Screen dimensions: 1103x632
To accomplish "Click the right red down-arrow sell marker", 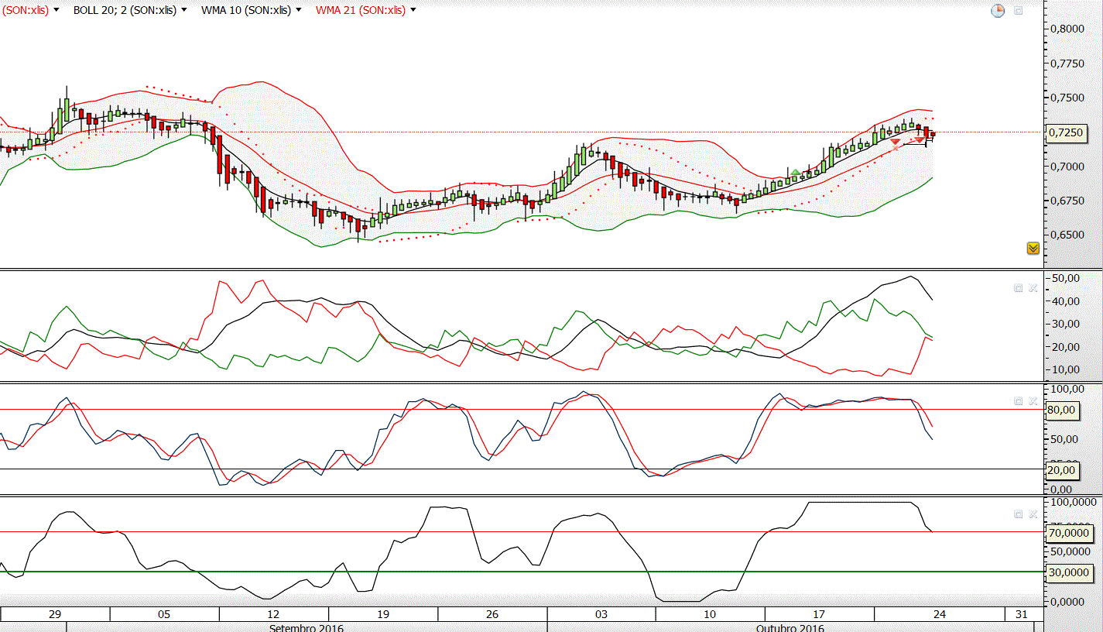I will (920, 140).
